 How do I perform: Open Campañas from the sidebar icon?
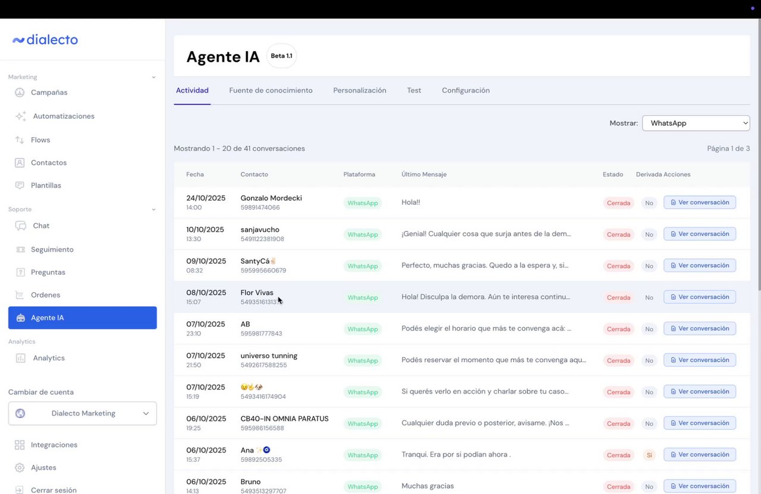[20, 93]
